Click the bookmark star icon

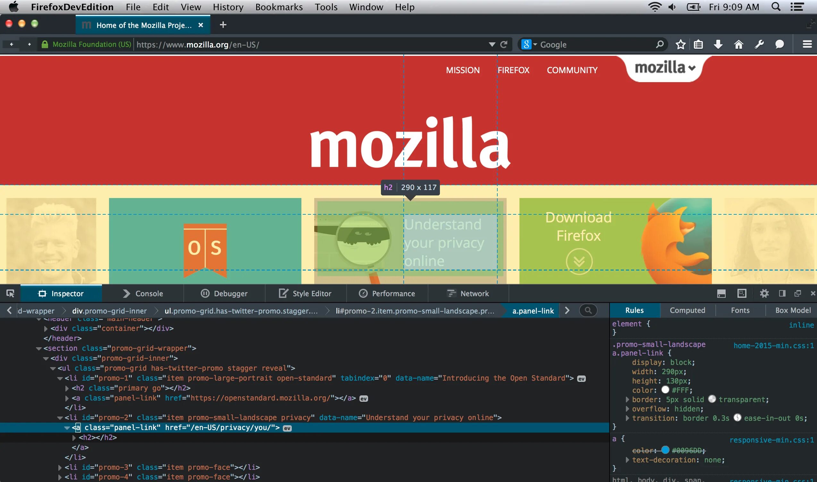pyautogui.click(x=680, y=45)
